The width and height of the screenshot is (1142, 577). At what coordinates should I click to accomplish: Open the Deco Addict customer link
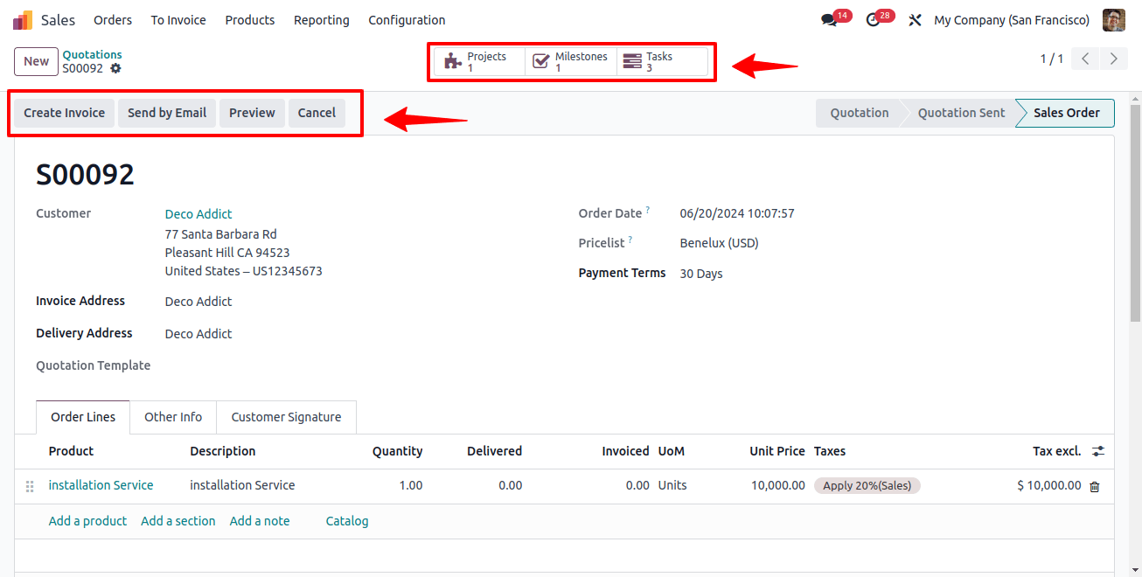(x=198, y=214)
